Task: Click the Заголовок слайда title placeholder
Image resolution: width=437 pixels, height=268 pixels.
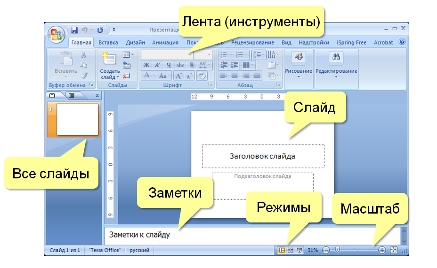Action: [263, 156]
